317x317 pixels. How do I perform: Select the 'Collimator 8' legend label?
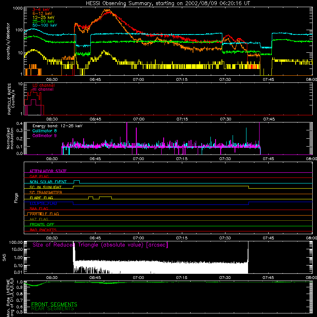[44, 131]
